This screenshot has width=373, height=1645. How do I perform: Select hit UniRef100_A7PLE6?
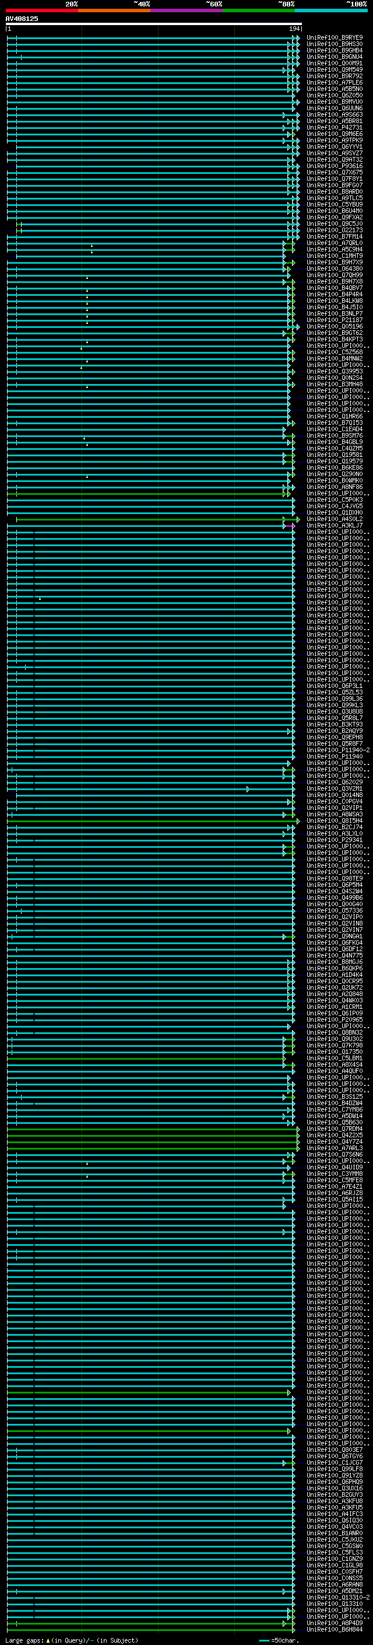(x=335, y=82)
